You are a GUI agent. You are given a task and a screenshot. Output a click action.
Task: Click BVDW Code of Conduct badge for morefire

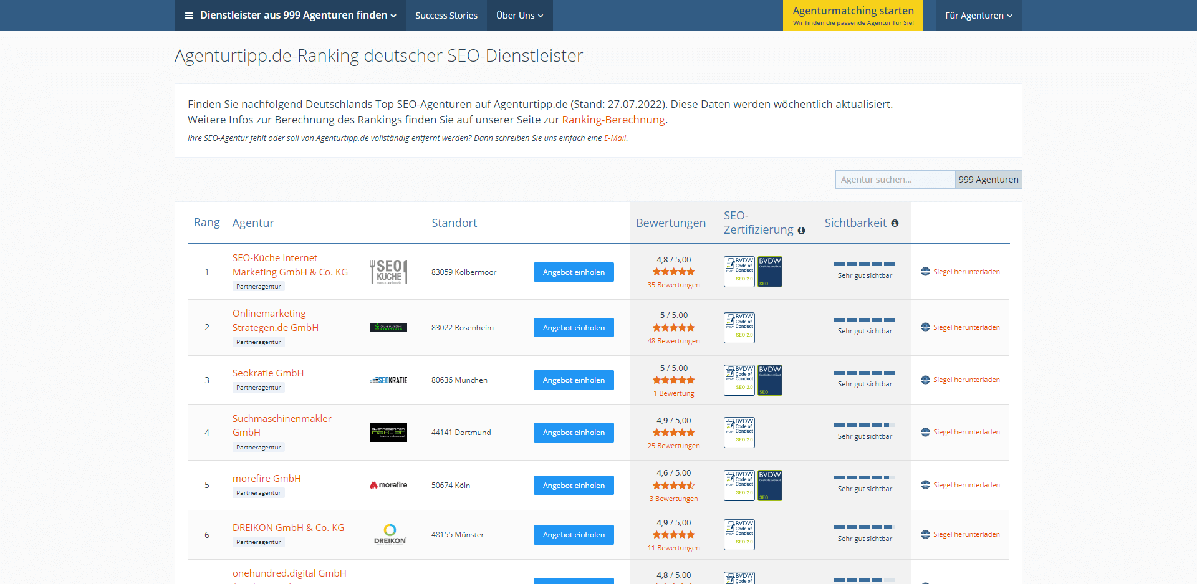coord(739,486)
